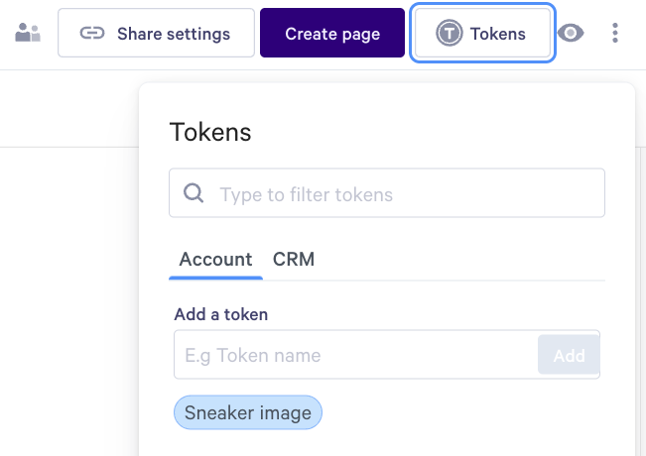646x456 pixels.
Task: Click the blue underline beneath Account tab
Action: (x=215, y=279)
